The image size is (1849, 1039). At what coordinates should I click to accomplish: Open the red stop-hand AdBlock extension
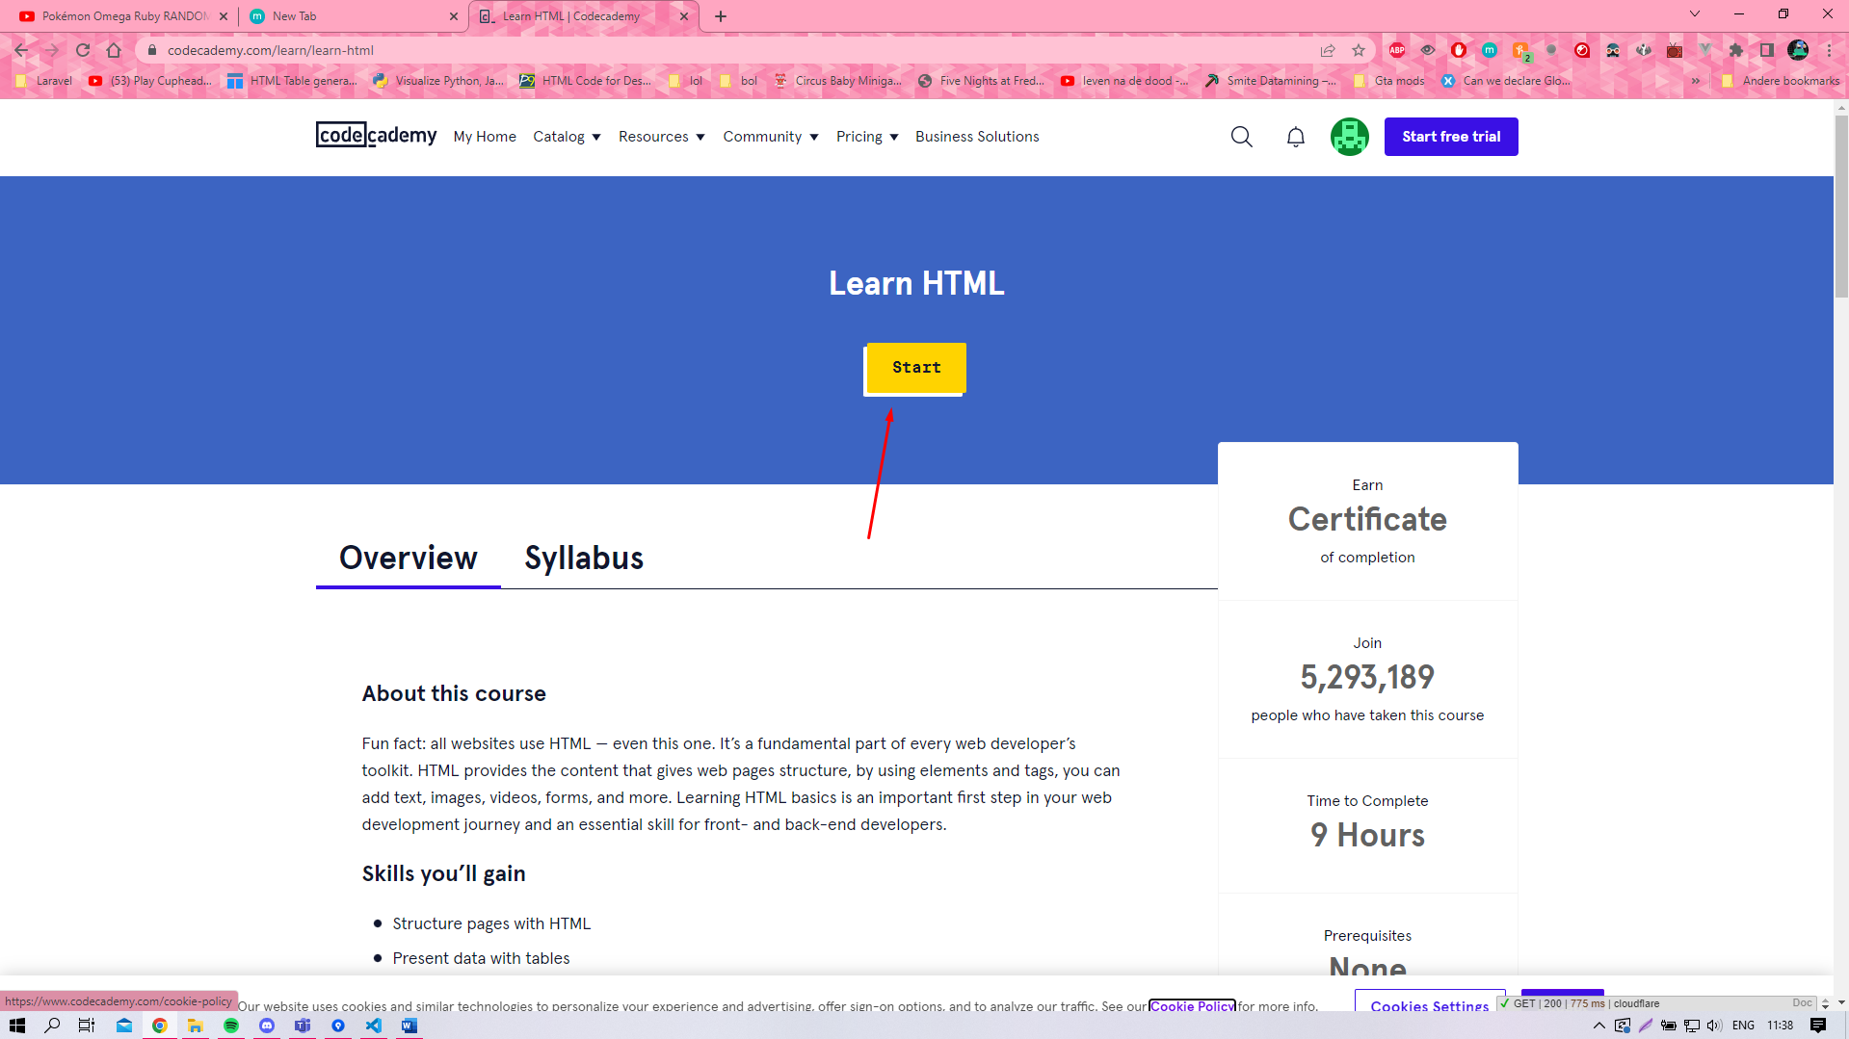point(1458,50)
